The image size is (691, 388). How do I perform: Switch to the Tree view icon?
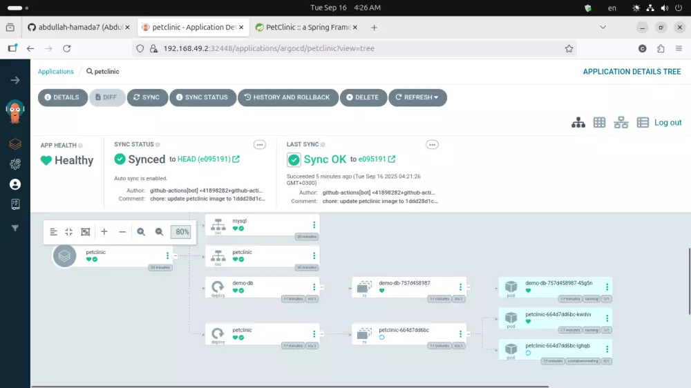(x=578, y=122)
